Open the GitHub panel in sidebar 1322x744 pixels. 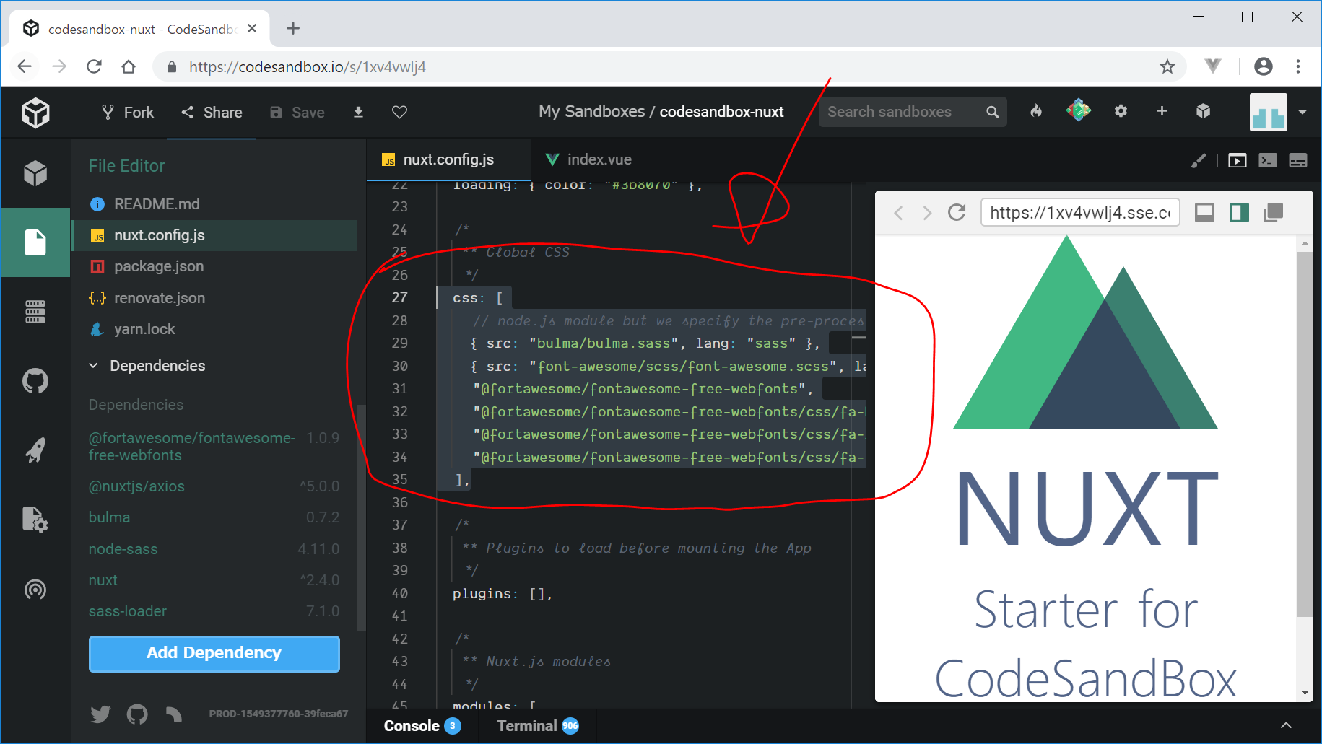35,381
